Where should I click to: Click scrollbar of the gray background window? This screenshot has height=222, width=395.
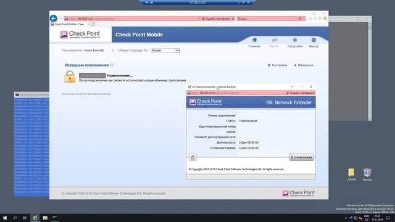(370, 71)
